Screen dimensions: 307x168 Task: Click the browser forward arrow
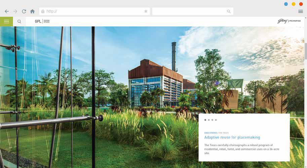pyautogui.click(x=15, y=11)
